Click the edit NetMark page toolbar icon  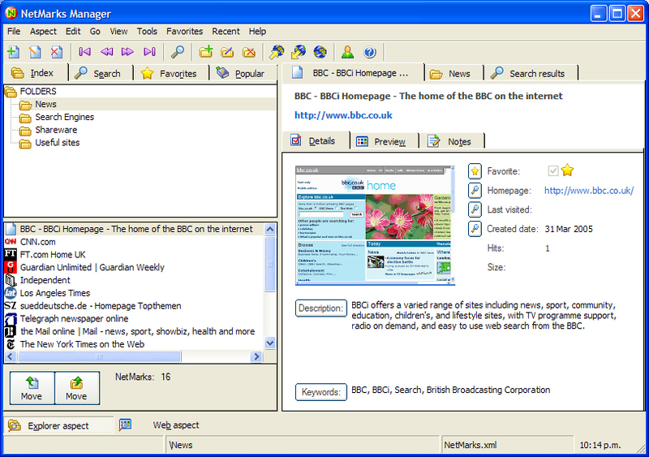point(35,52)
